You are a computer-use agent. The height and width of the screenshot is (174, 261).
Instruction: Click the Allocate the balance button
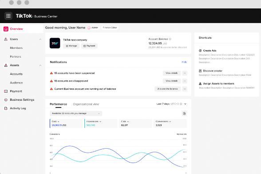coord(167,89)
